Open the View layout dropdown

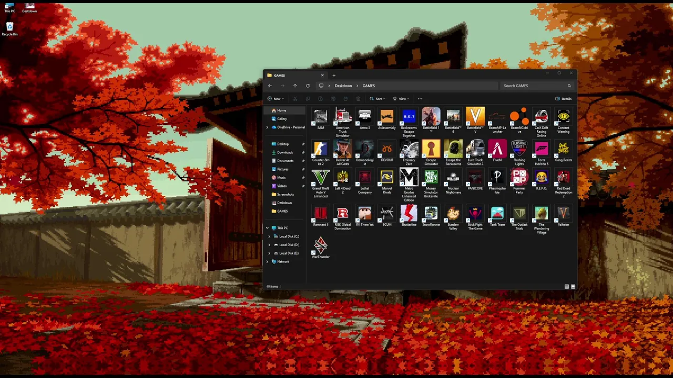point(401,99)
